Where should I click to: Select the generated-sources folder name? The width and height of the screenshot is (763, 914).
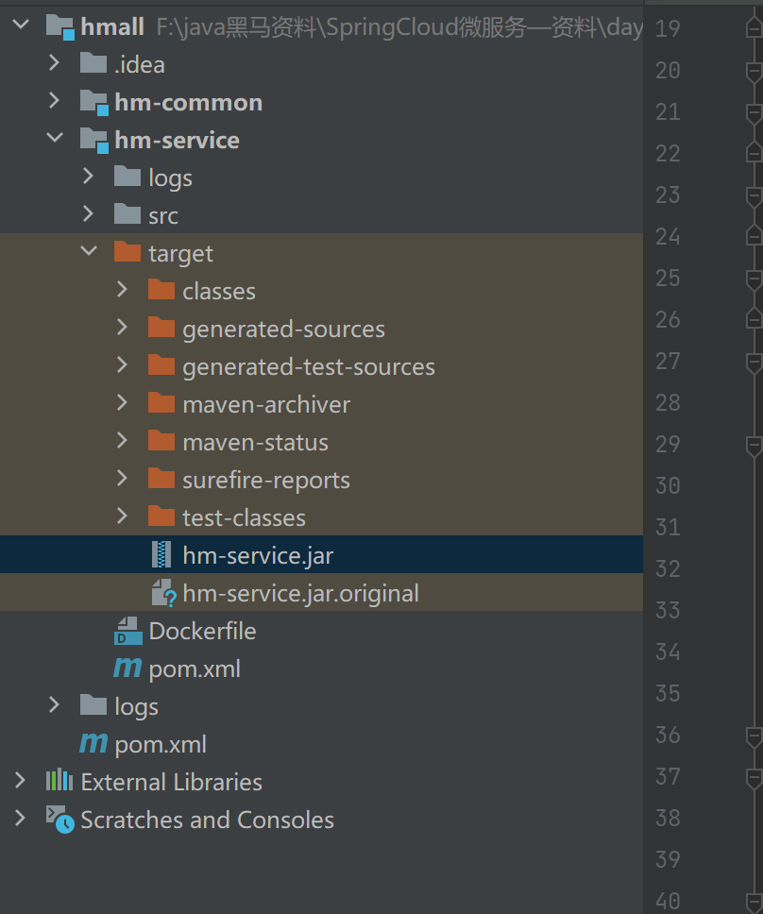[284, 330]
